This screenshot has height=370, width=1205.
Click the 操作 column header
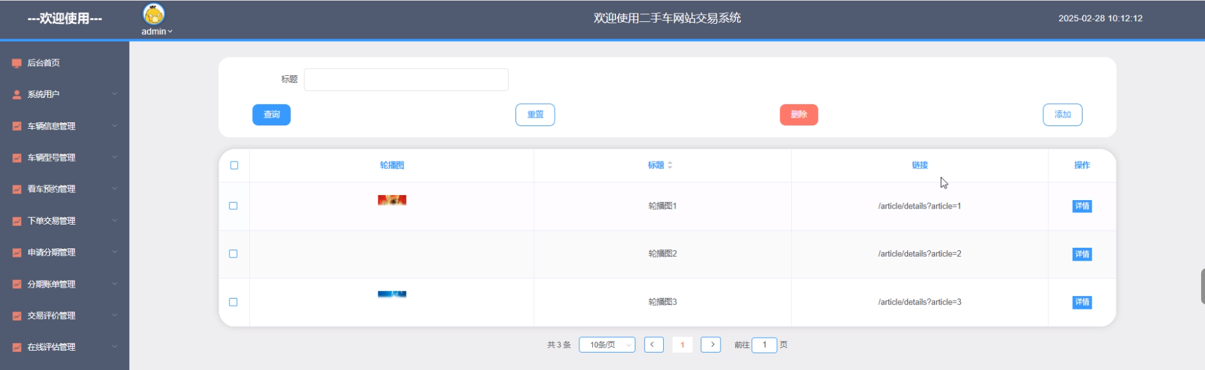[x=1082, y=165]
